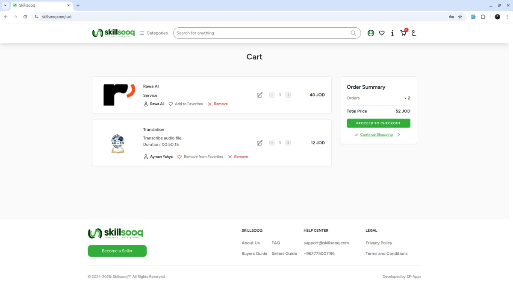Open the password key icon
The height and width of the screenshot is (288, 513).
point(451,17)
